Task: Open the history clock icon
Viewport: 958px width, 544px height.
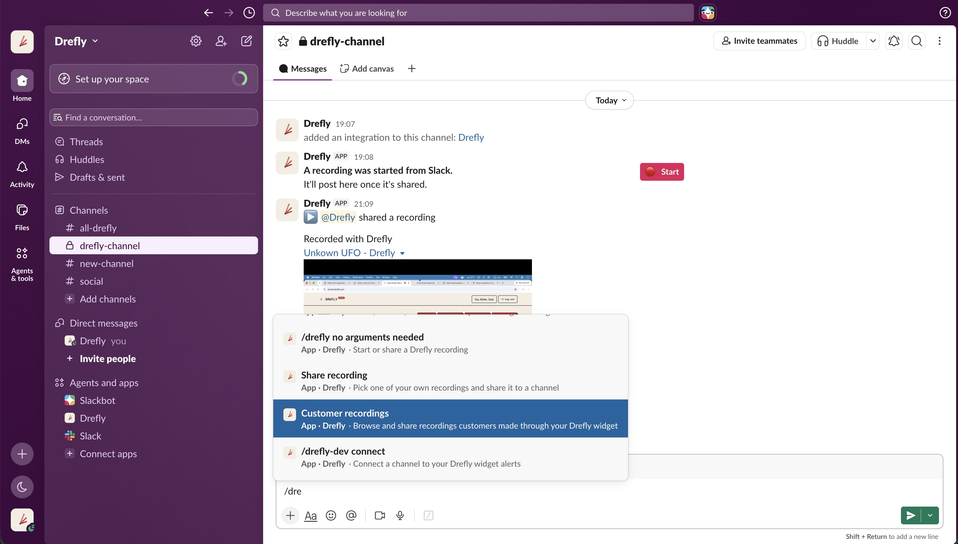Action: 249,13
